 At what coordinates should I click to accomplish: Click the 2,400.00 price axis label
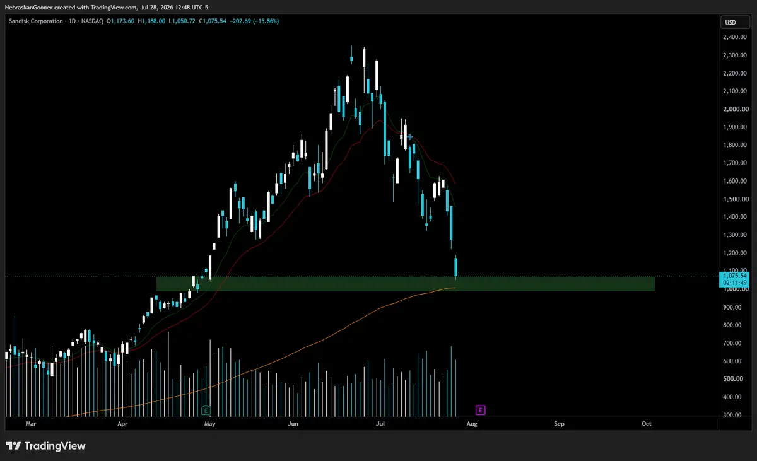[736, 37]
